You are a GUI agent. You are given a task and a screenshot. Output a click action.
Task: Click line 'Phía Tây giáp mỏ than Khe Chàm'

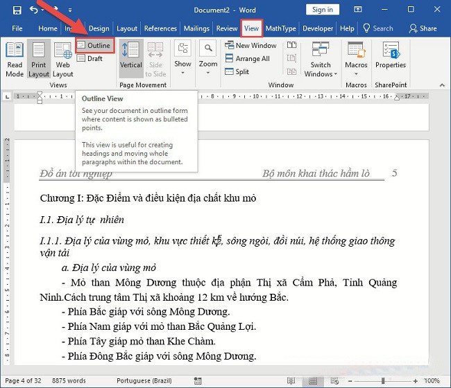click(139, 341)
